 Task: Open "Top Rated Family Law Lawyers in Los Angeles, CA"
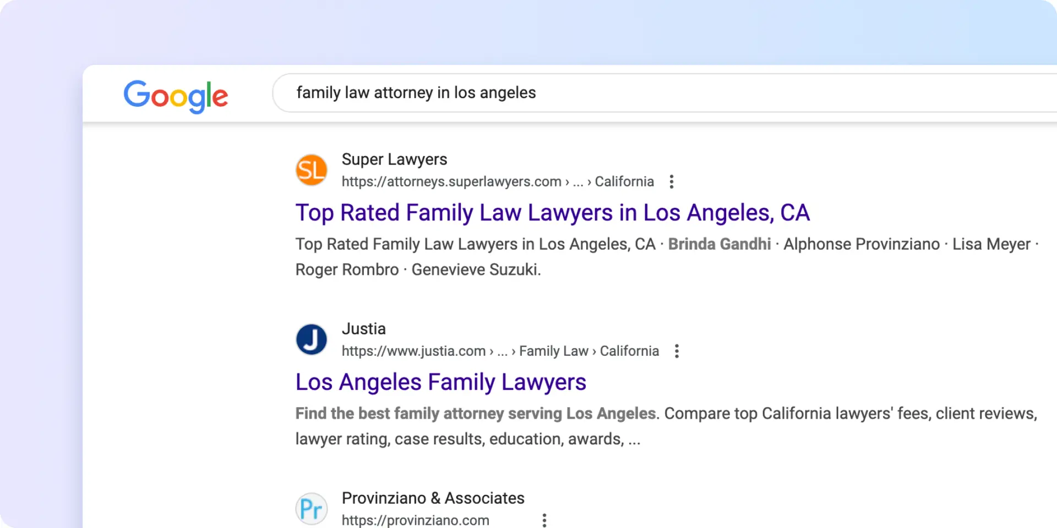tap(552, 213)
